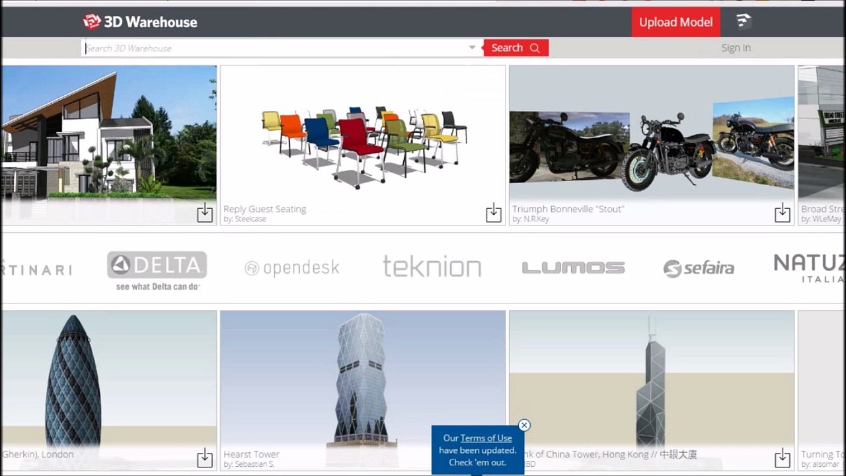Download the Gherkin London model

[x=205, y=457]
